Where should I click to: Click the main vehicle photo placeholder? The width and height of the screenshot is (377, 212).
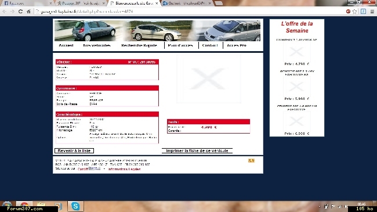209,79
